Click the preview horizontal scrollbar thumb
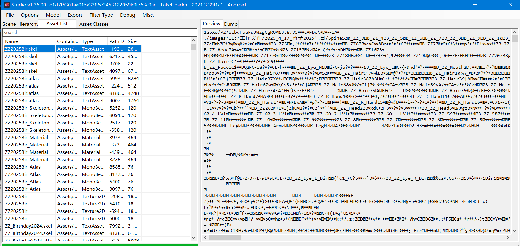The width and height of the screenshot is (520, 246). [x=224, y=237]
